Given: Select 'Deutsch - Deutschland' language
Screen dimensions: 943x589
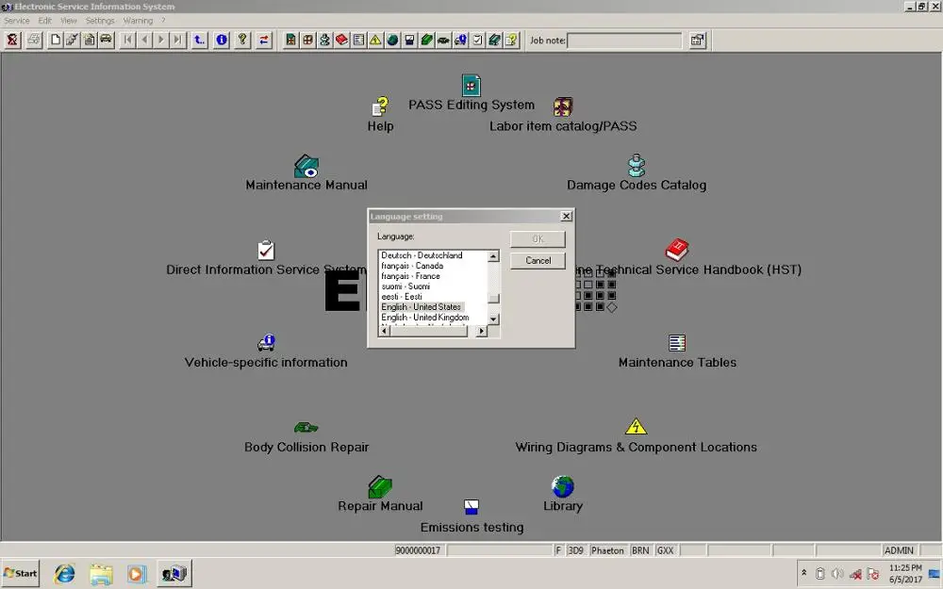Looking at the screenshot, I should (x=422, y=255).
